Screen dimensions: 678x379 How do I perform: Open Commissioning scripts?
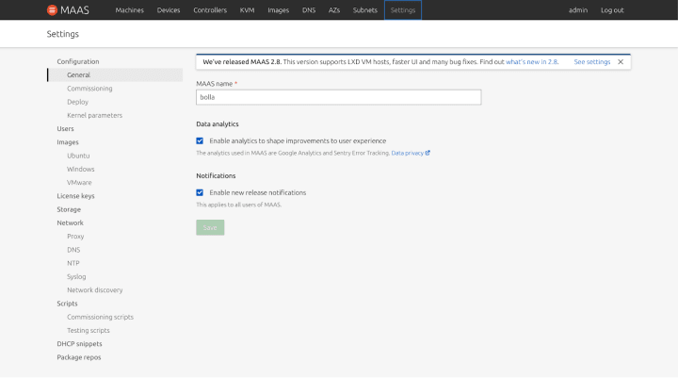[101, 317]
